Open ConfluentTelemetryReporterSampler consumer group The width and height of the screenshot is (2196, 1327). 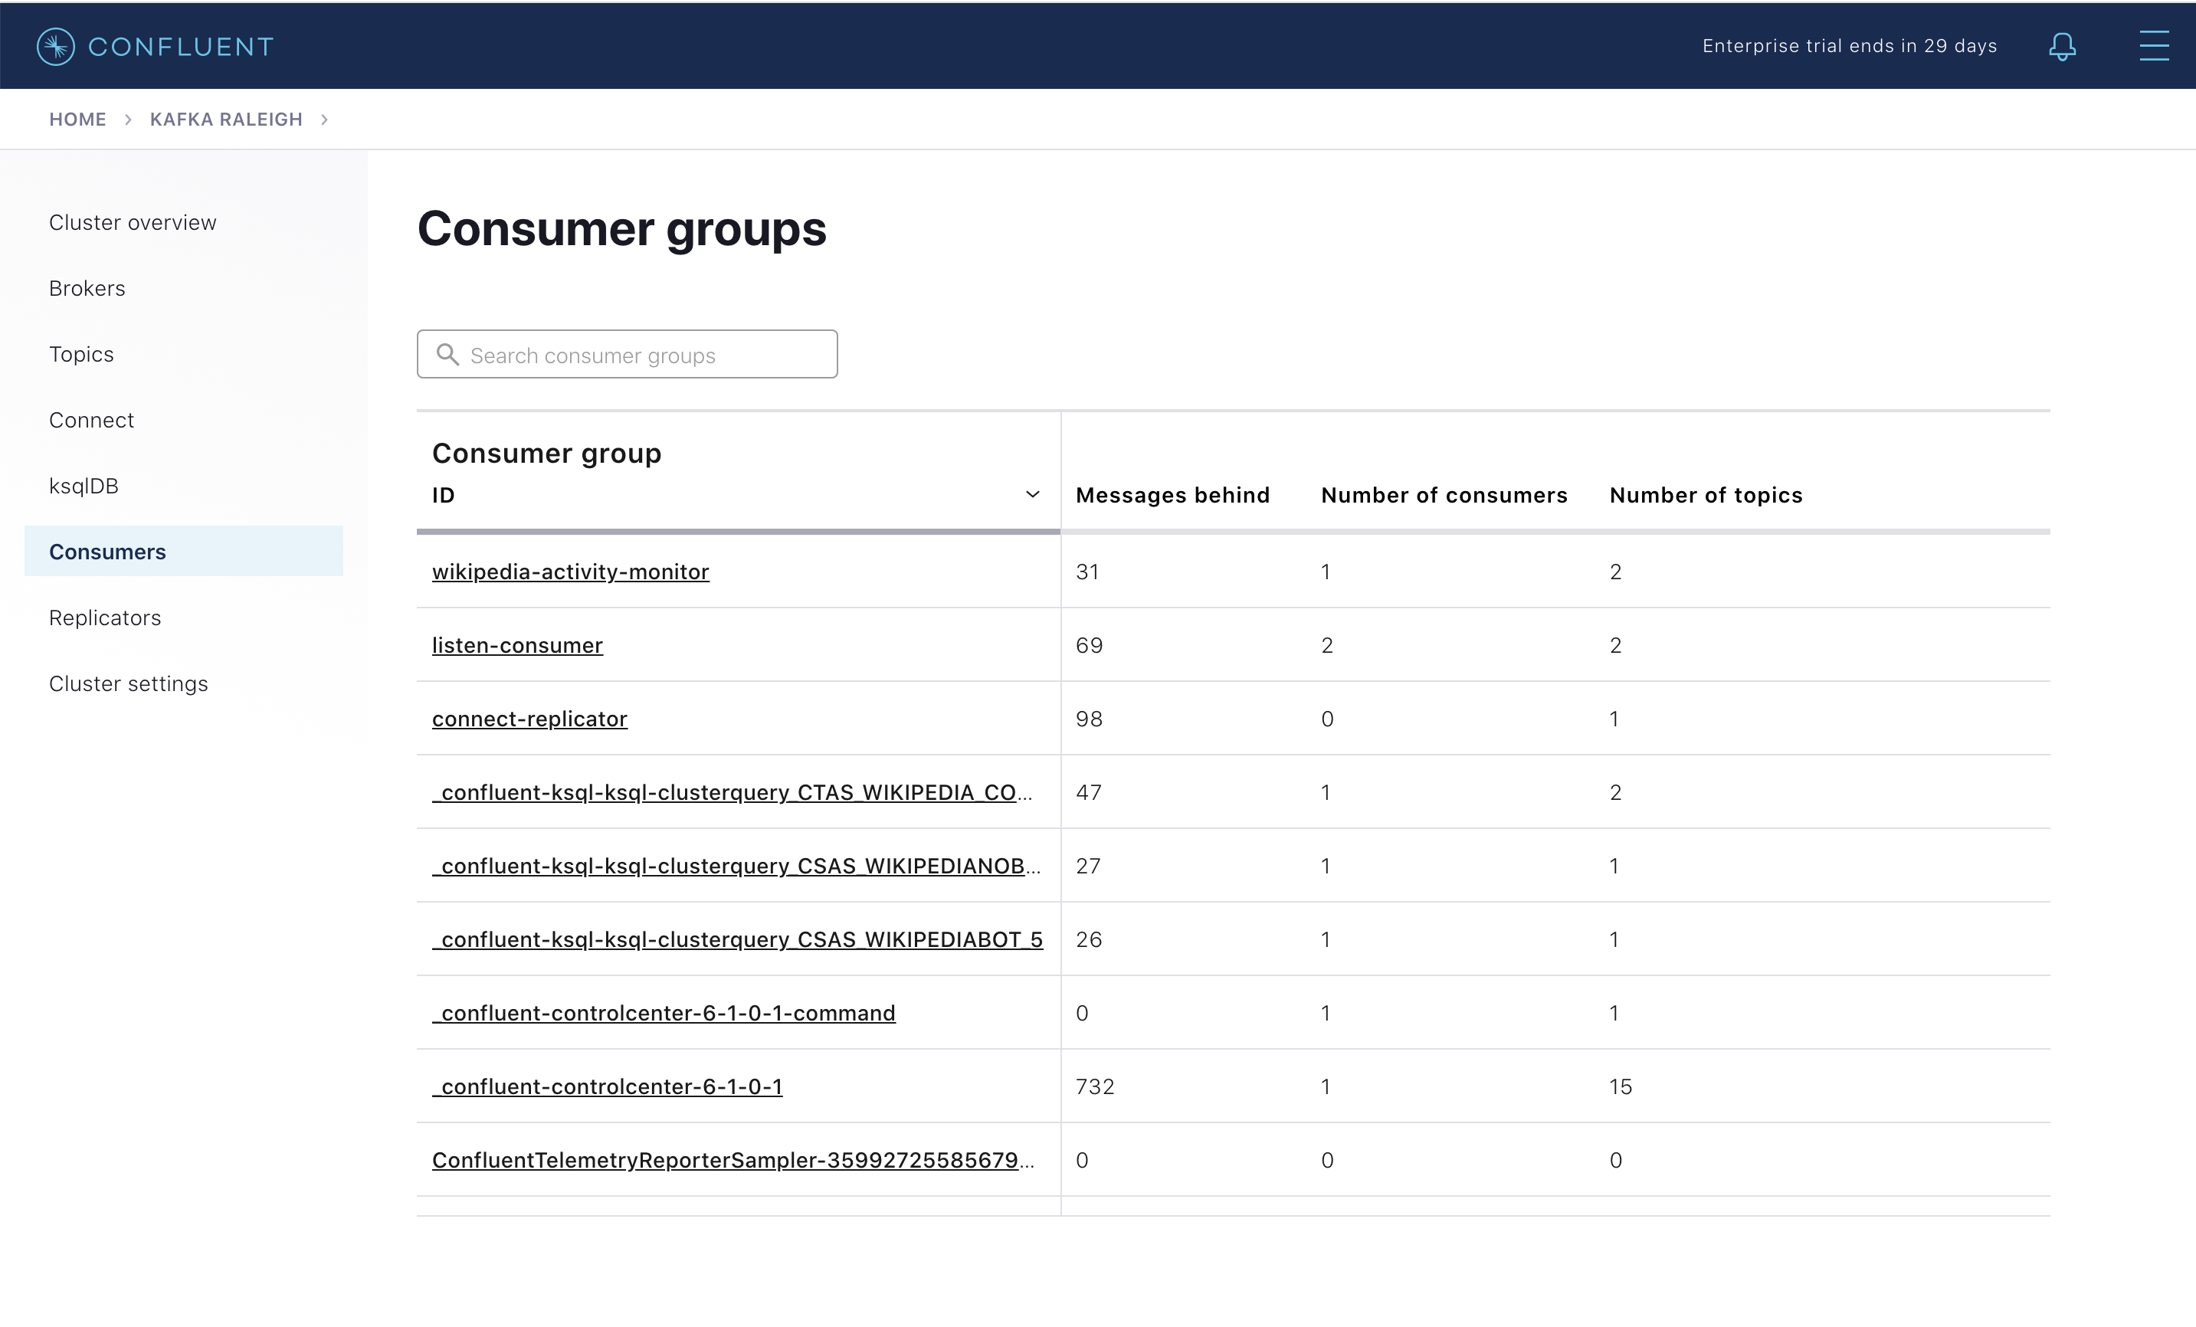coord(733,1160)
